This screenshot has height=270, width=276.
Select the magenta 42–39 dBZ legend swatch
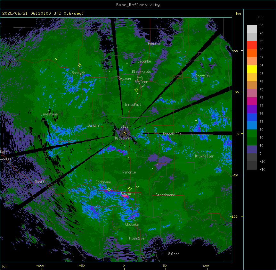coord(252,101)
